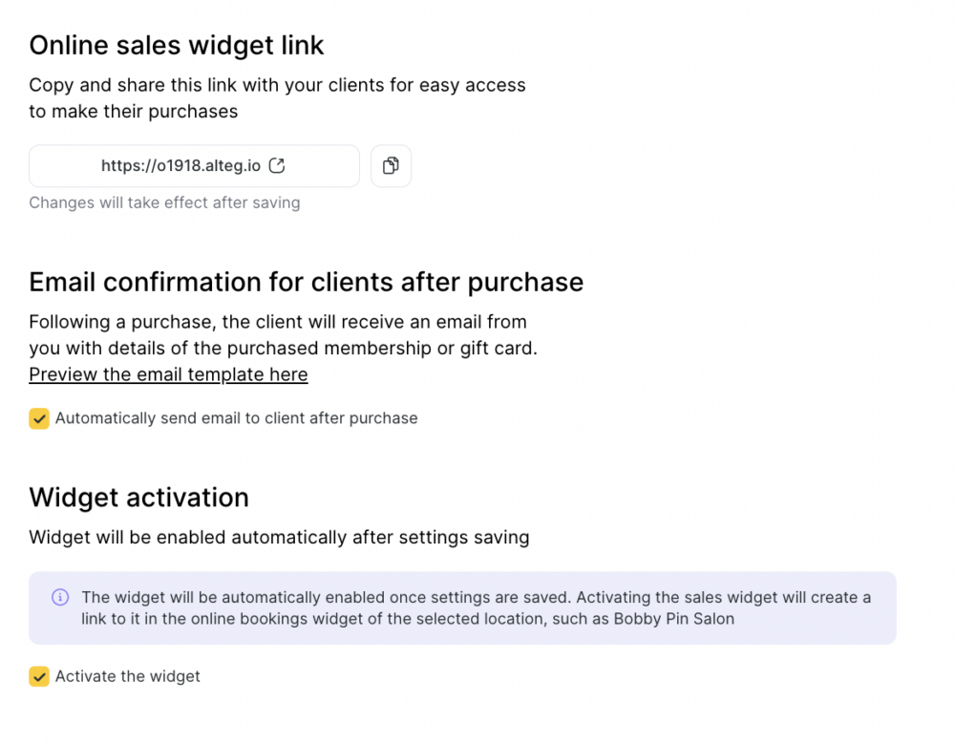Screen dimensions: 955x745
Task: Select Email confirmation for clients heading
Action: (307, 282)
